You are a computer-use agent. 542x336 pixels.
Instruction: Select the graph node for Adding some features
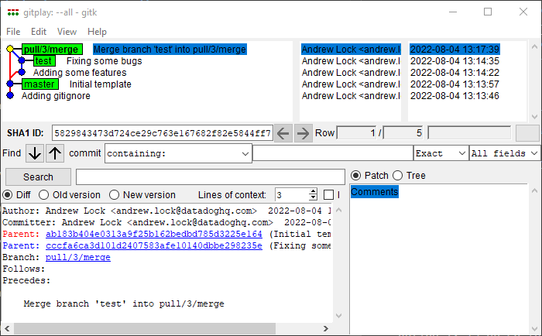pyautogui.click(x=22, y=72)
